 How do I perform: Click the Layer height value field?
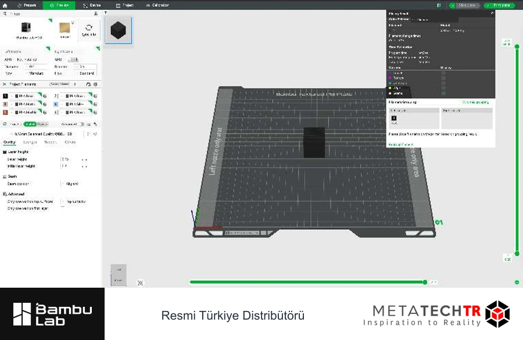pos(70,159)
